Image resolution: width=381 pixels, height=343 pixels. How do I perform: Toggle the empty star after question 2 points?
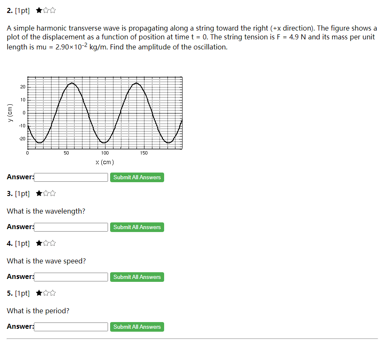tap(46, 10)
